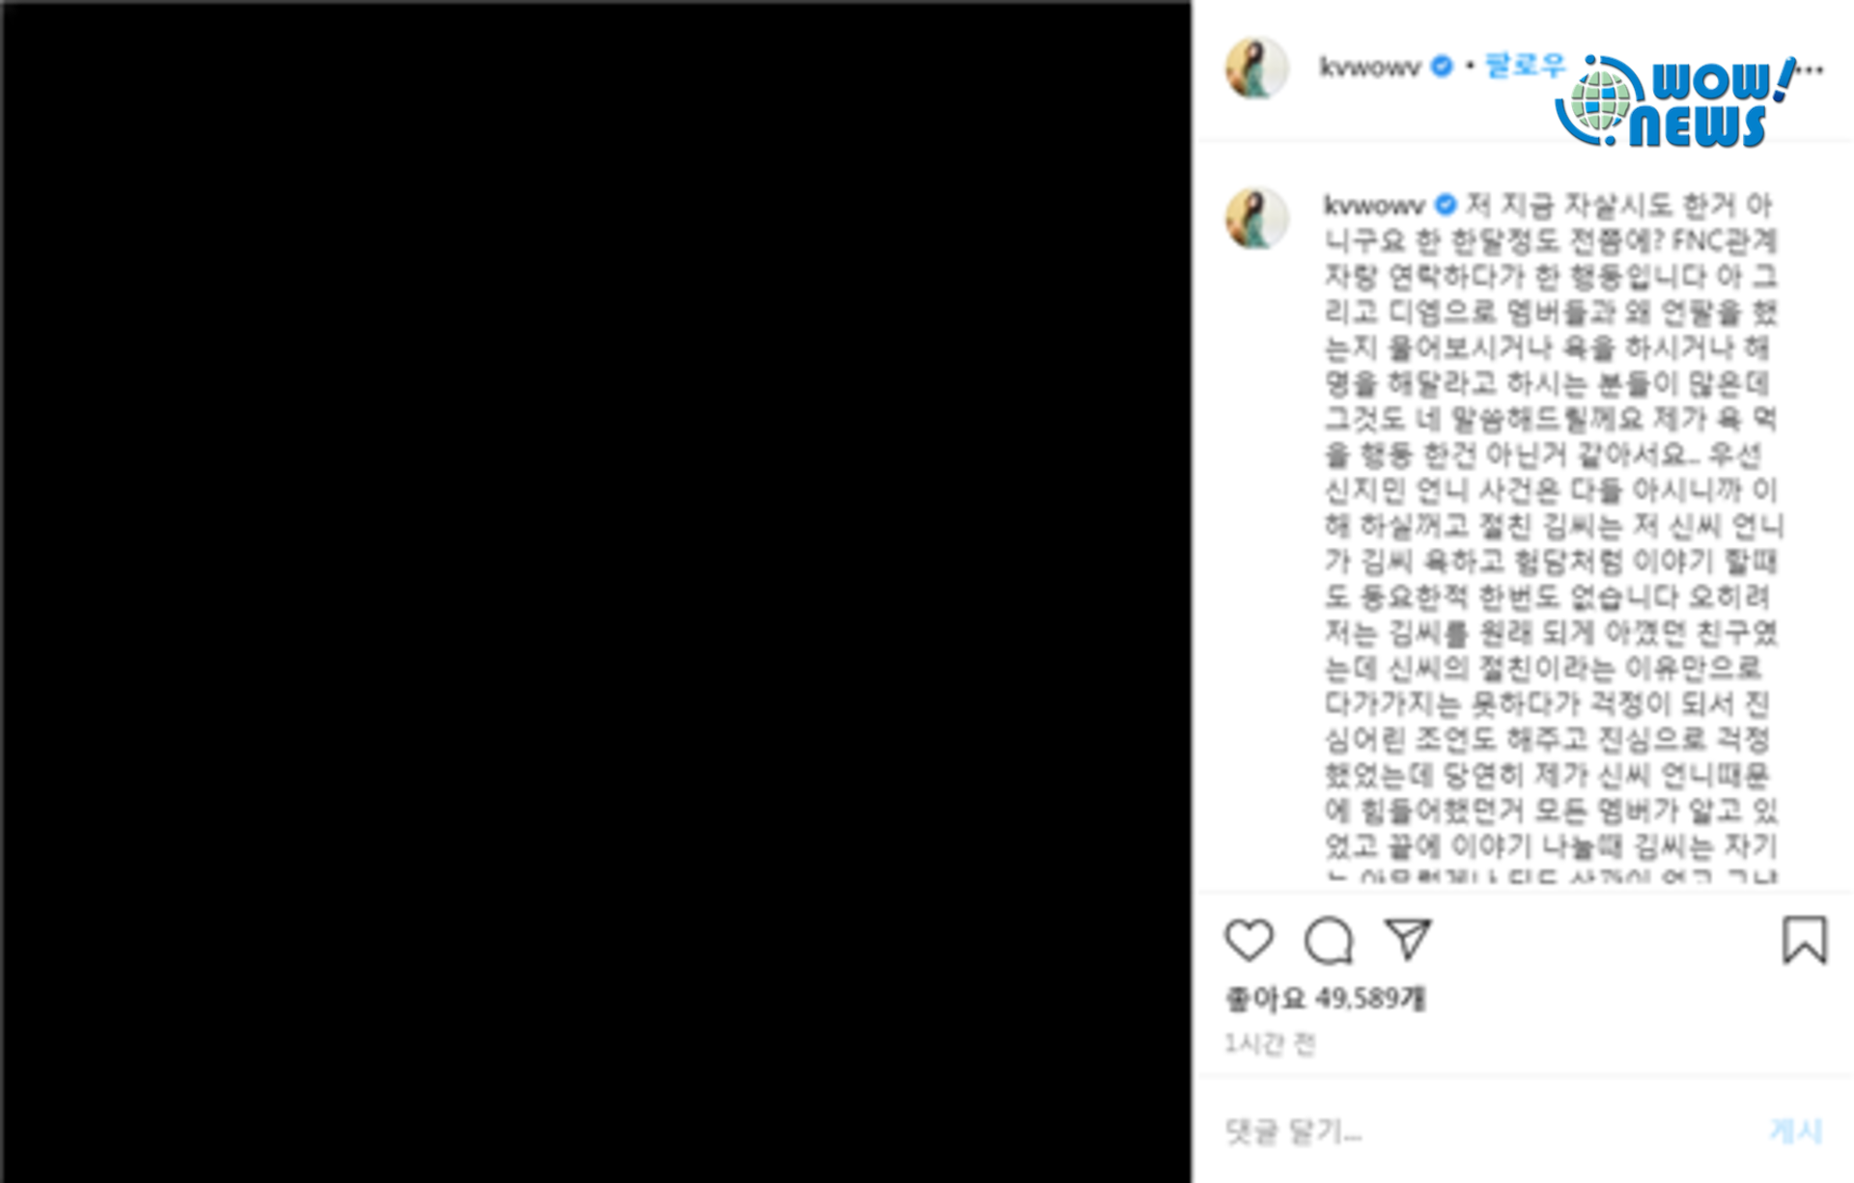Open kvwowv profile from caption username
This screenshot has height=1183, width=1854.
(x=1374, y=205)
